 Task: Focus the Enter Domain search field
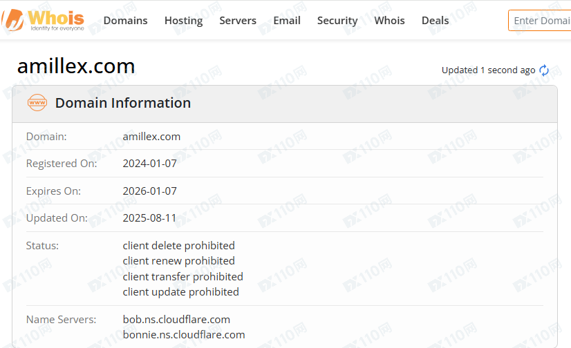(541, 21)
